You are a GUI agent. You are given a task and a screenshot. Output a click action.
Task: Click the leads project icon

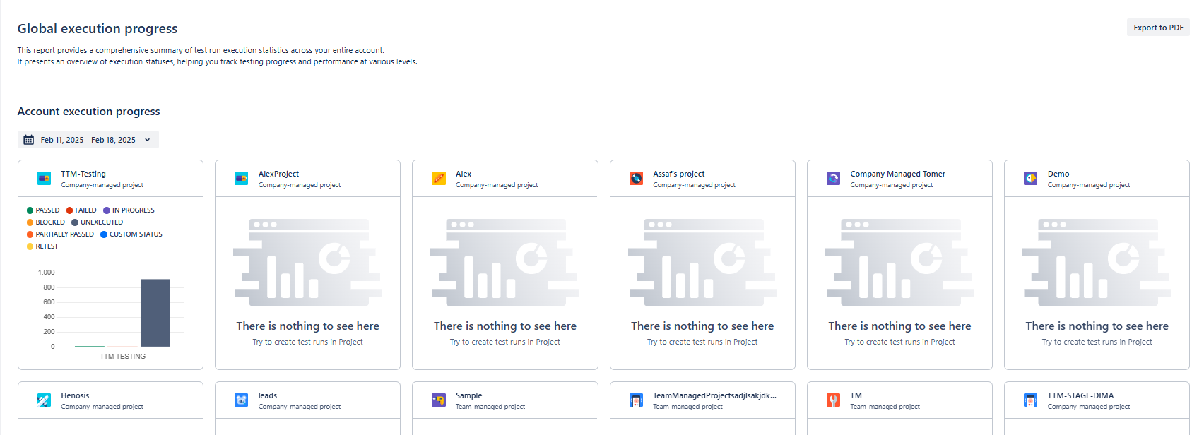(241, 400)
